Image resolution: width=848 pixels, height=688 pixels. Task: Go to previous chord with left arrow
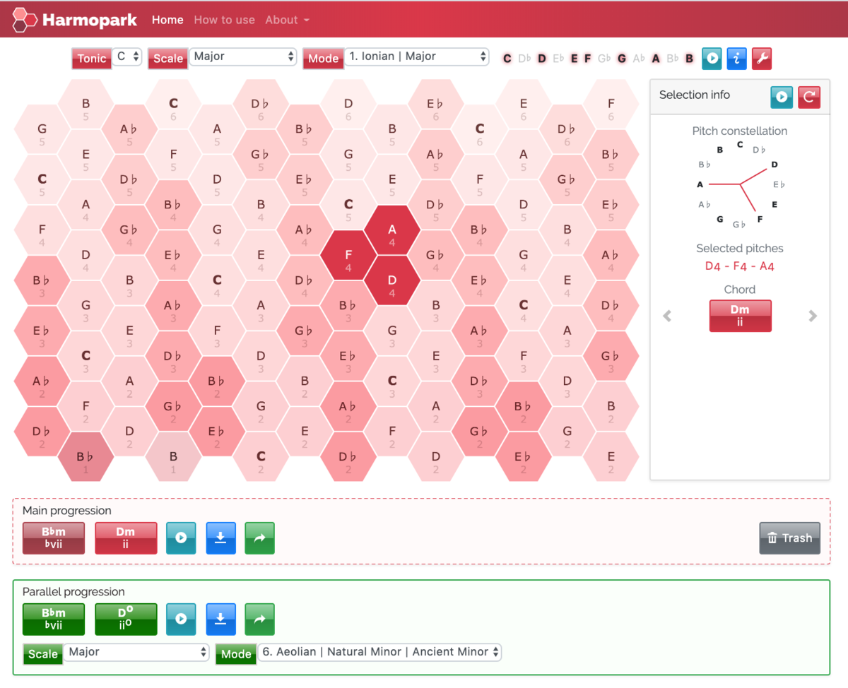coord(667,316)
